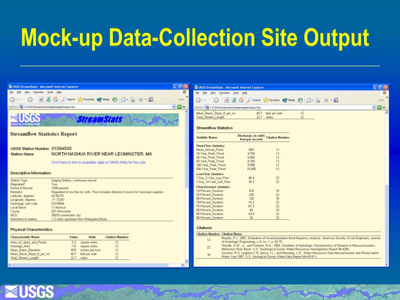Screen dimensions: 400x300
Task: Click Print icon in right browser window
Action: tap(318, 100)
